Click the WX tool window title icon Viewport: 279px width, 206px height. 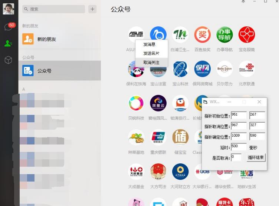pyautogui.click(x=206, y=102)
